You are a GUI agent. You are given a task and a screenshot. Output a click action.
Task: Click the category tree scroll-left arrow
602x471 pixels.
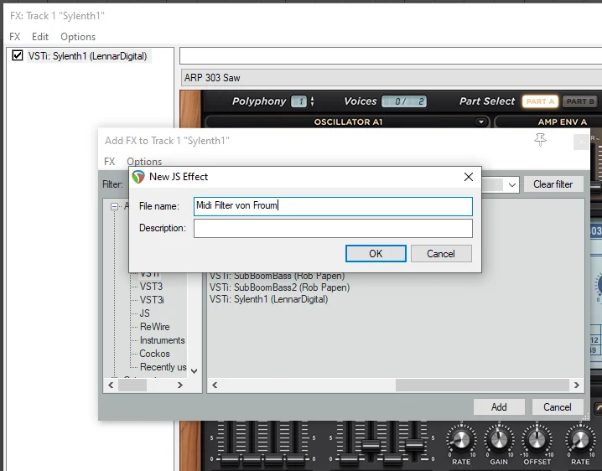pos(111,385)
